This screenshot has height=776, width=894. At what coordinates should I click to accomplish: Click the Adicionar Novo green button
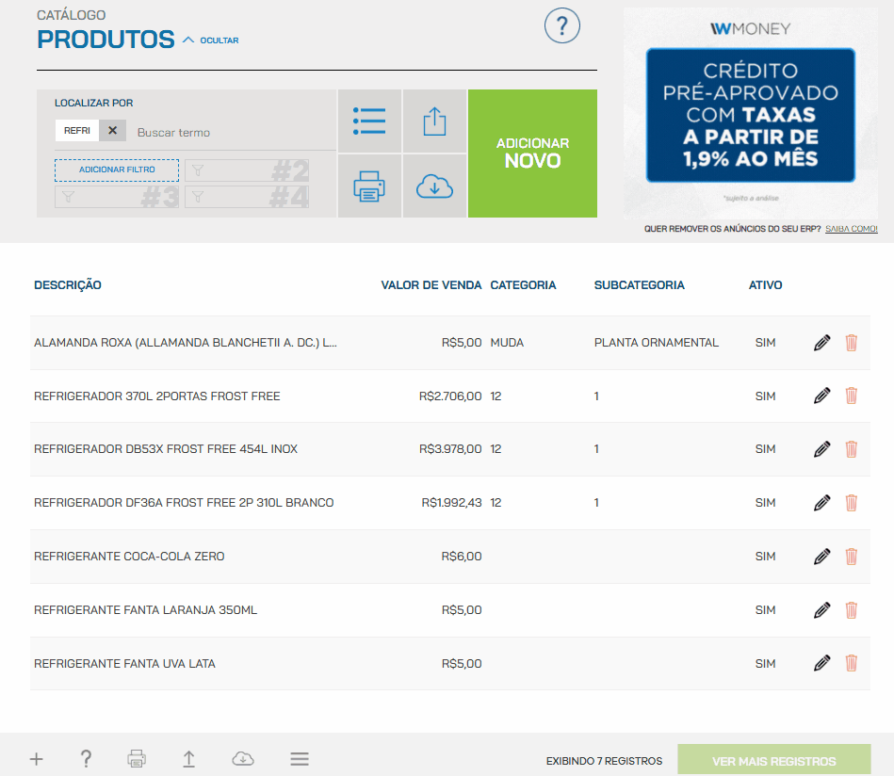pos(532,154)
